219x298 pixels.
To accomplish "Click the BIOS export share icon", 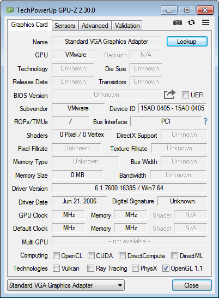I will [x=169, y=95].
